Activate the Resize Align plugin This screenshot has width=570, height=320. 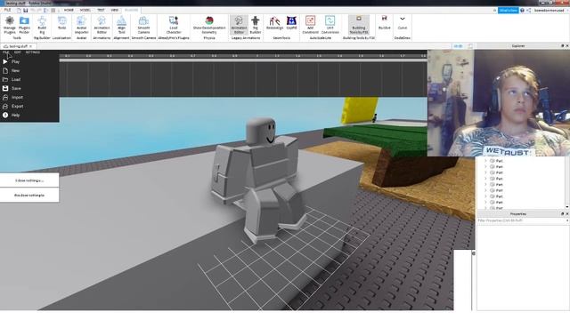point(274,22)
